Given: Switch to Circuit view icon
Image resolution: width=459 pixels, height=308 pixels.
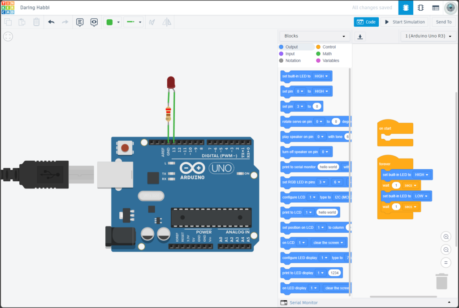Looking at the screenshot, I should coord(406,8).
